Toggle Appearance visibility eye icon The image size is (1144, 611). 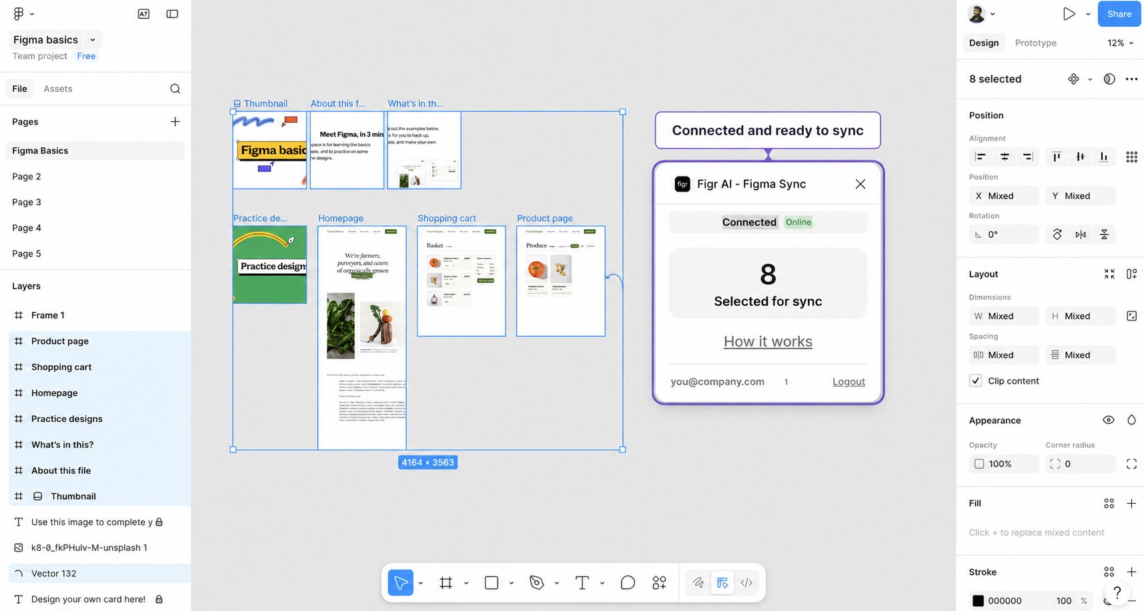(x=1109, y=420)
